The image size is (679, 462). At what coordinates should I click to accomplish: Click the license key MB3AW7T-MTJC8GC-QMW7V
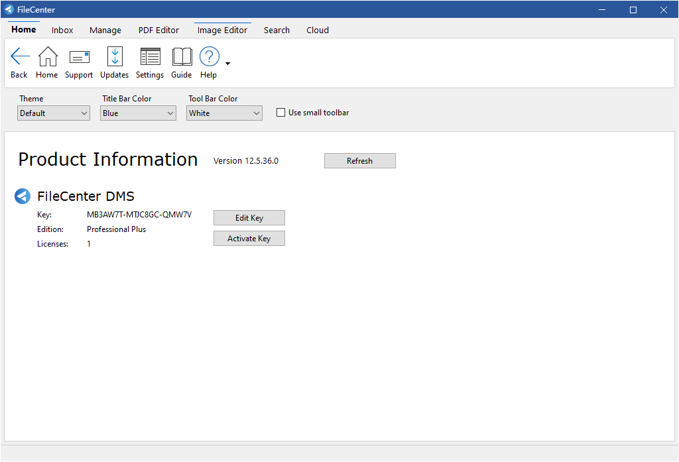[x=139, y=215]
